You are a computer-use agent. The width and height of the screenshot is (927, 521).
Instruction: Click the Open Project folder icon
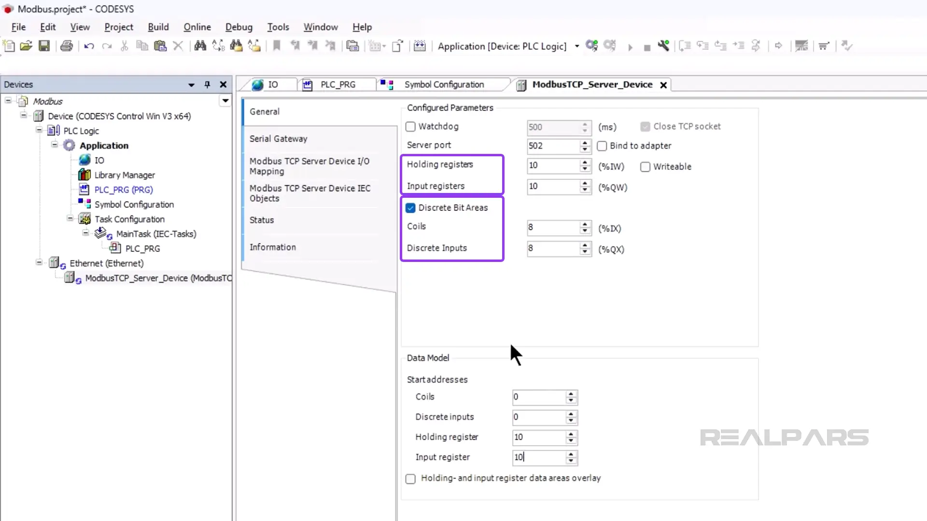[x=26, y=46]
